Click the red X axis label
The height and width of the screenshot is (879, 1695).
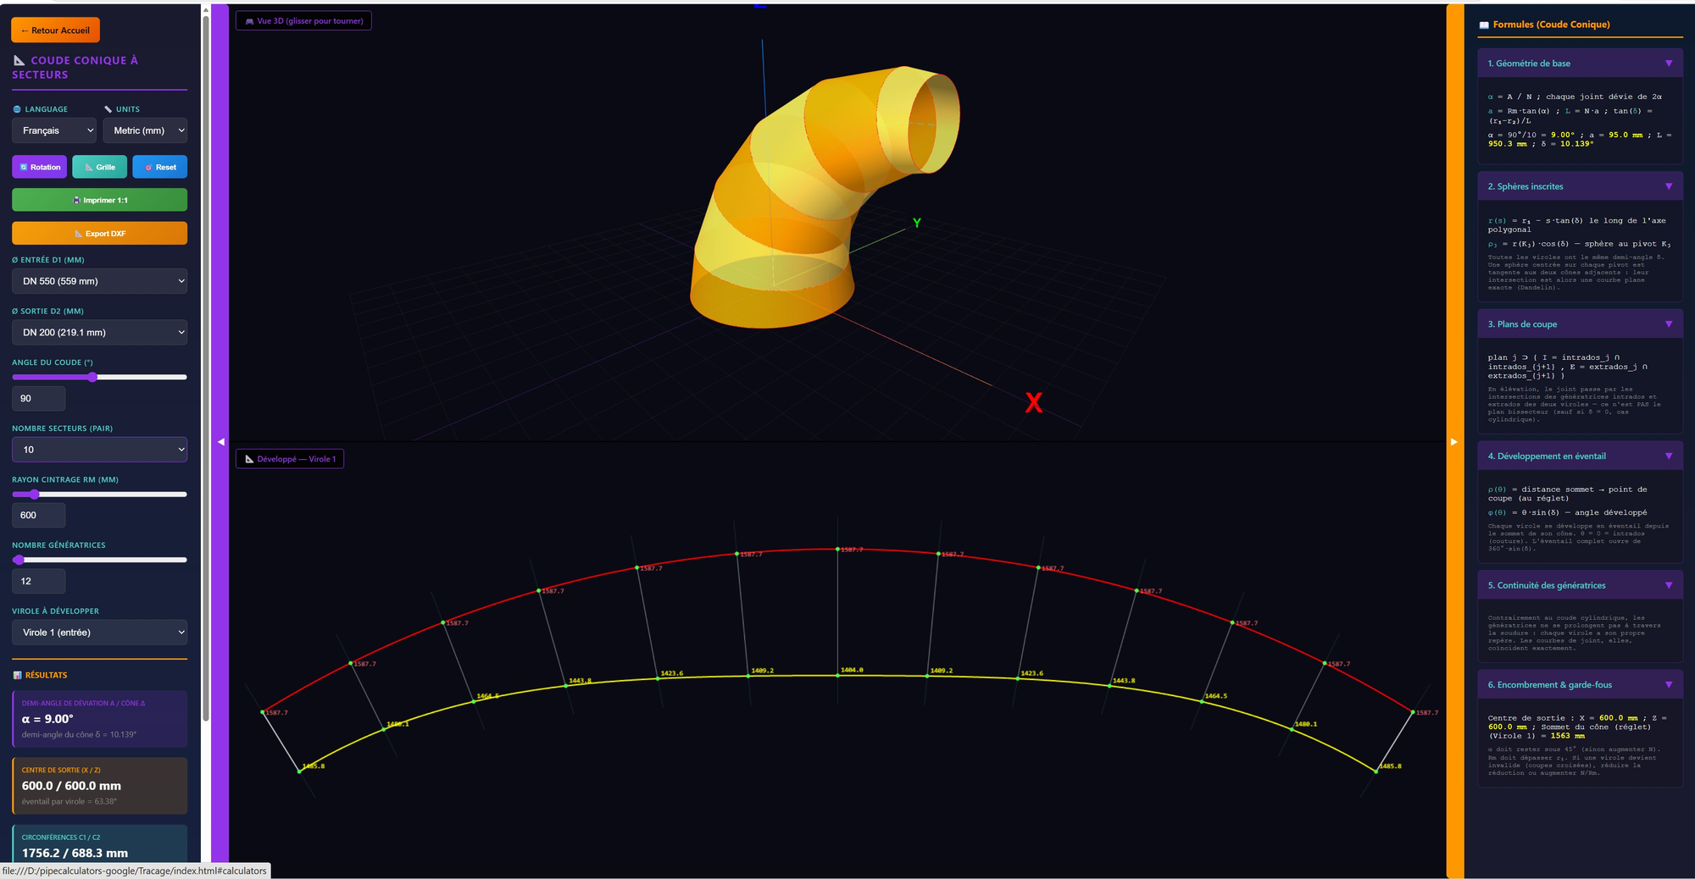pos(1033,402)
